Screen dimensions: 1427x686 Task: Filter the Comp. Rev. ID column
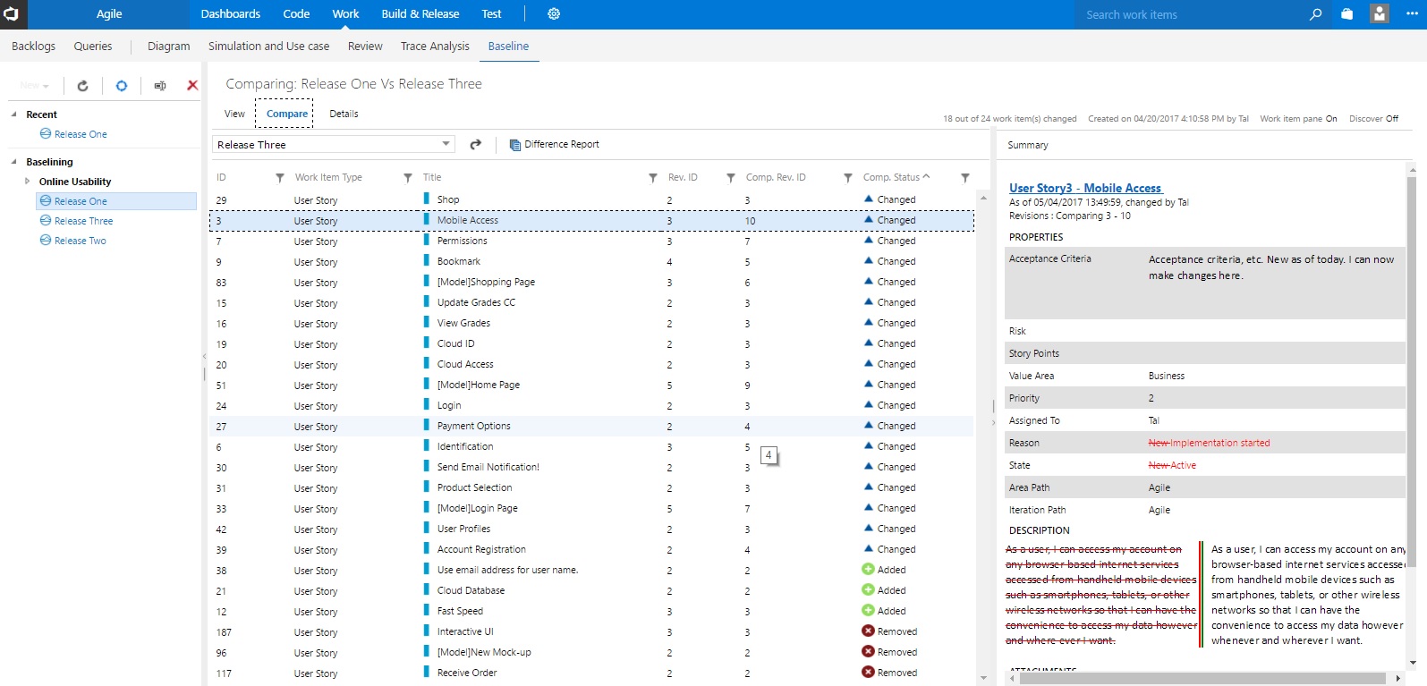pos(848,178)
